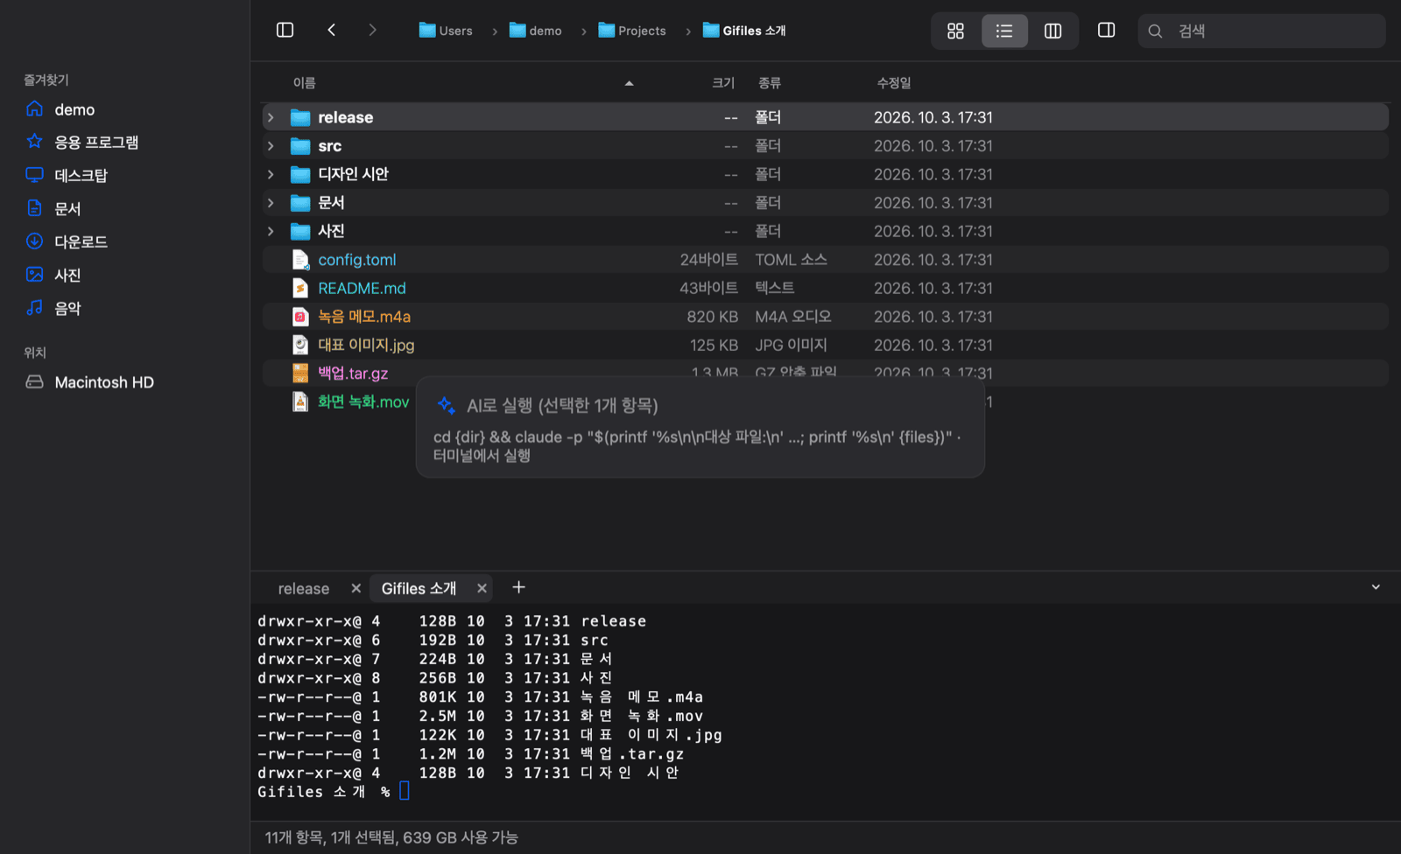Toggle the sidebar panel icon

coord(285,30)
